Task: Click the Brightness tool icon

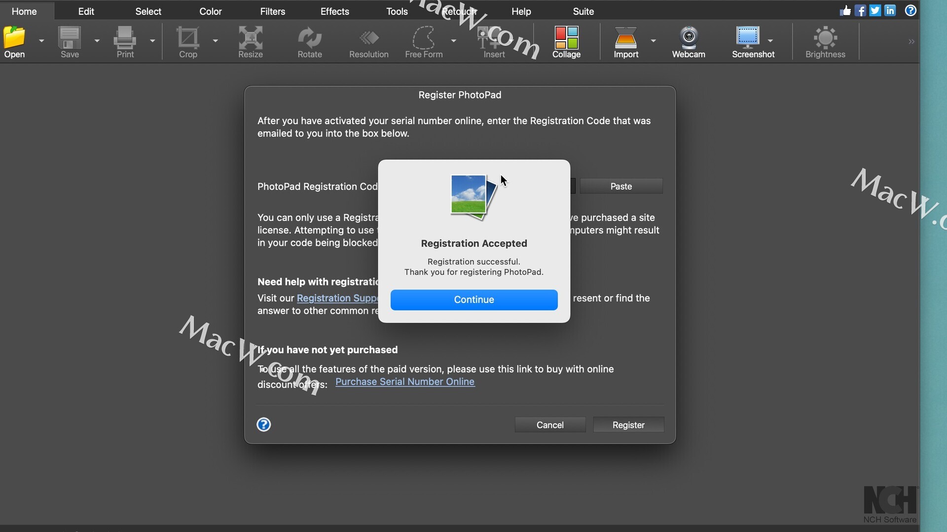Action: tap(825, 38)
